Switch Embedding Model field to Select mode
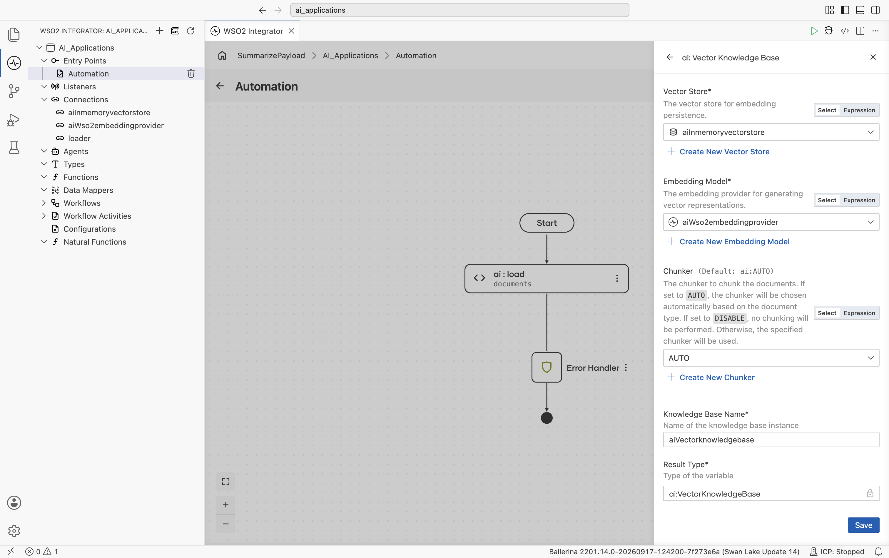Image resolution: width=889 pixels, height=558 pixels. point(827,200)
